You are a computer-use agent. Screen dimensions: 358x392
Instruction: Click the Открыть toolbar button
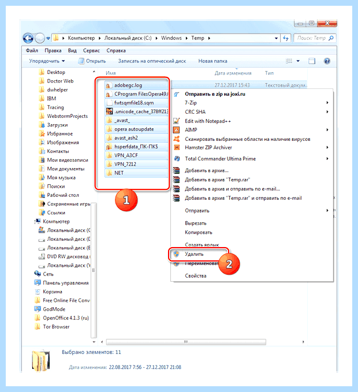[x=92, y=61]
